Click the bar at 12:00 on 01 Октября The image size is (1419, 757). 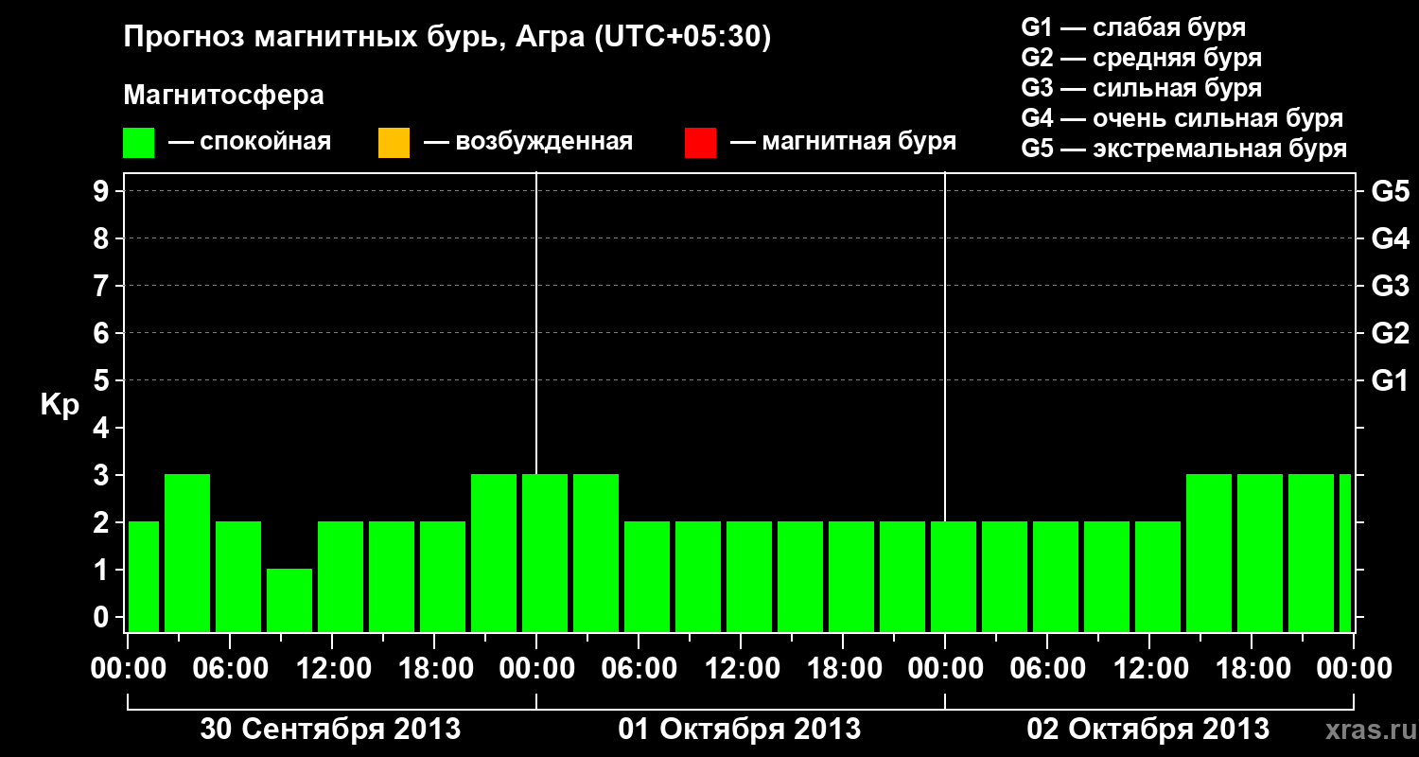coord(749,576)
